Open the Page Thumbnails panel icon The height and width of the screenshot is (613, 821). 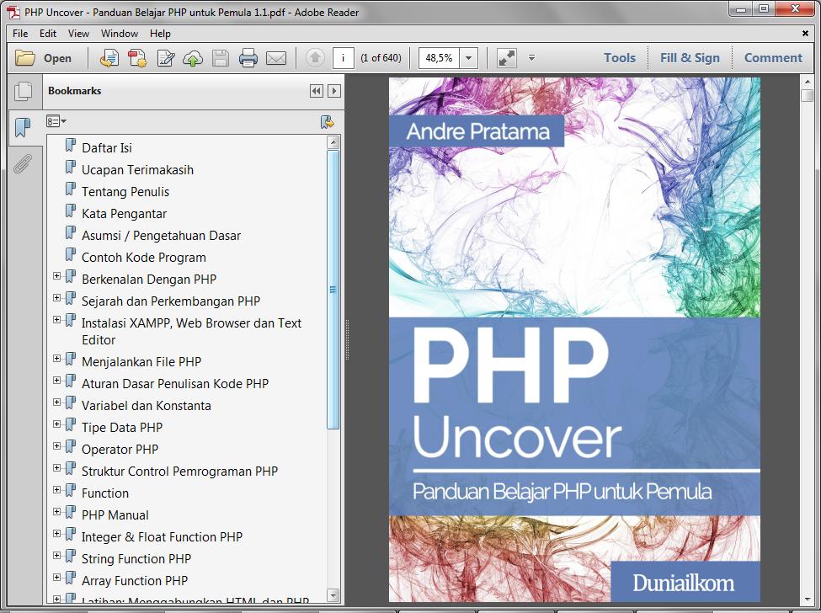click(23, 91)
